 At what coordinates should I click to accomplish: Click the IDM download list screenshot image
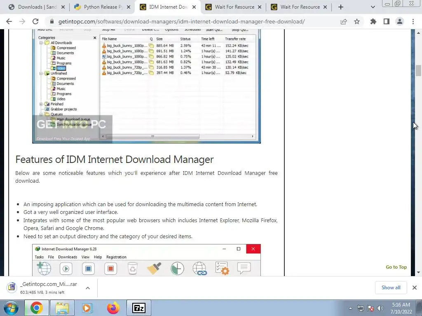[x=146, y=86]
